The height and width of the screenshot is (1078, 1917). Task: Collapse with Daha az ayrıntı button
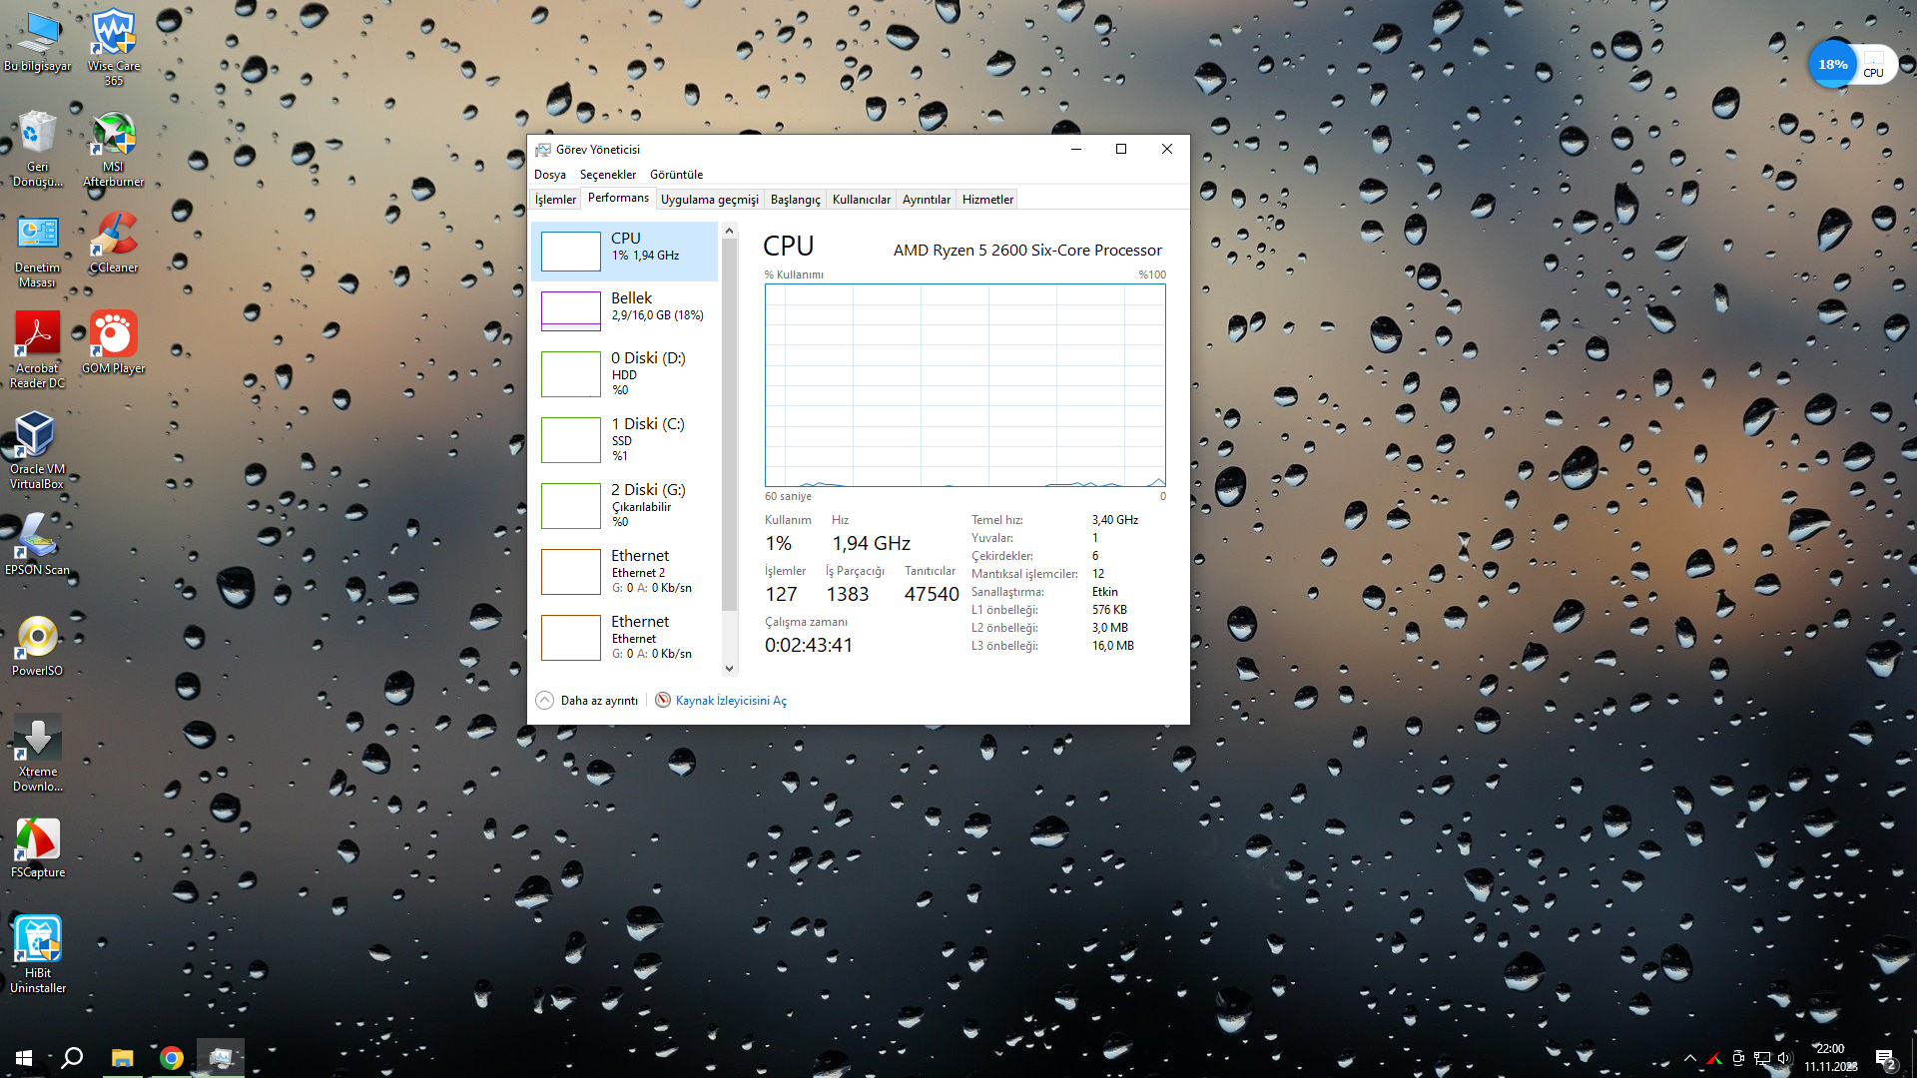pyautogui.click(x=587, y=701)
